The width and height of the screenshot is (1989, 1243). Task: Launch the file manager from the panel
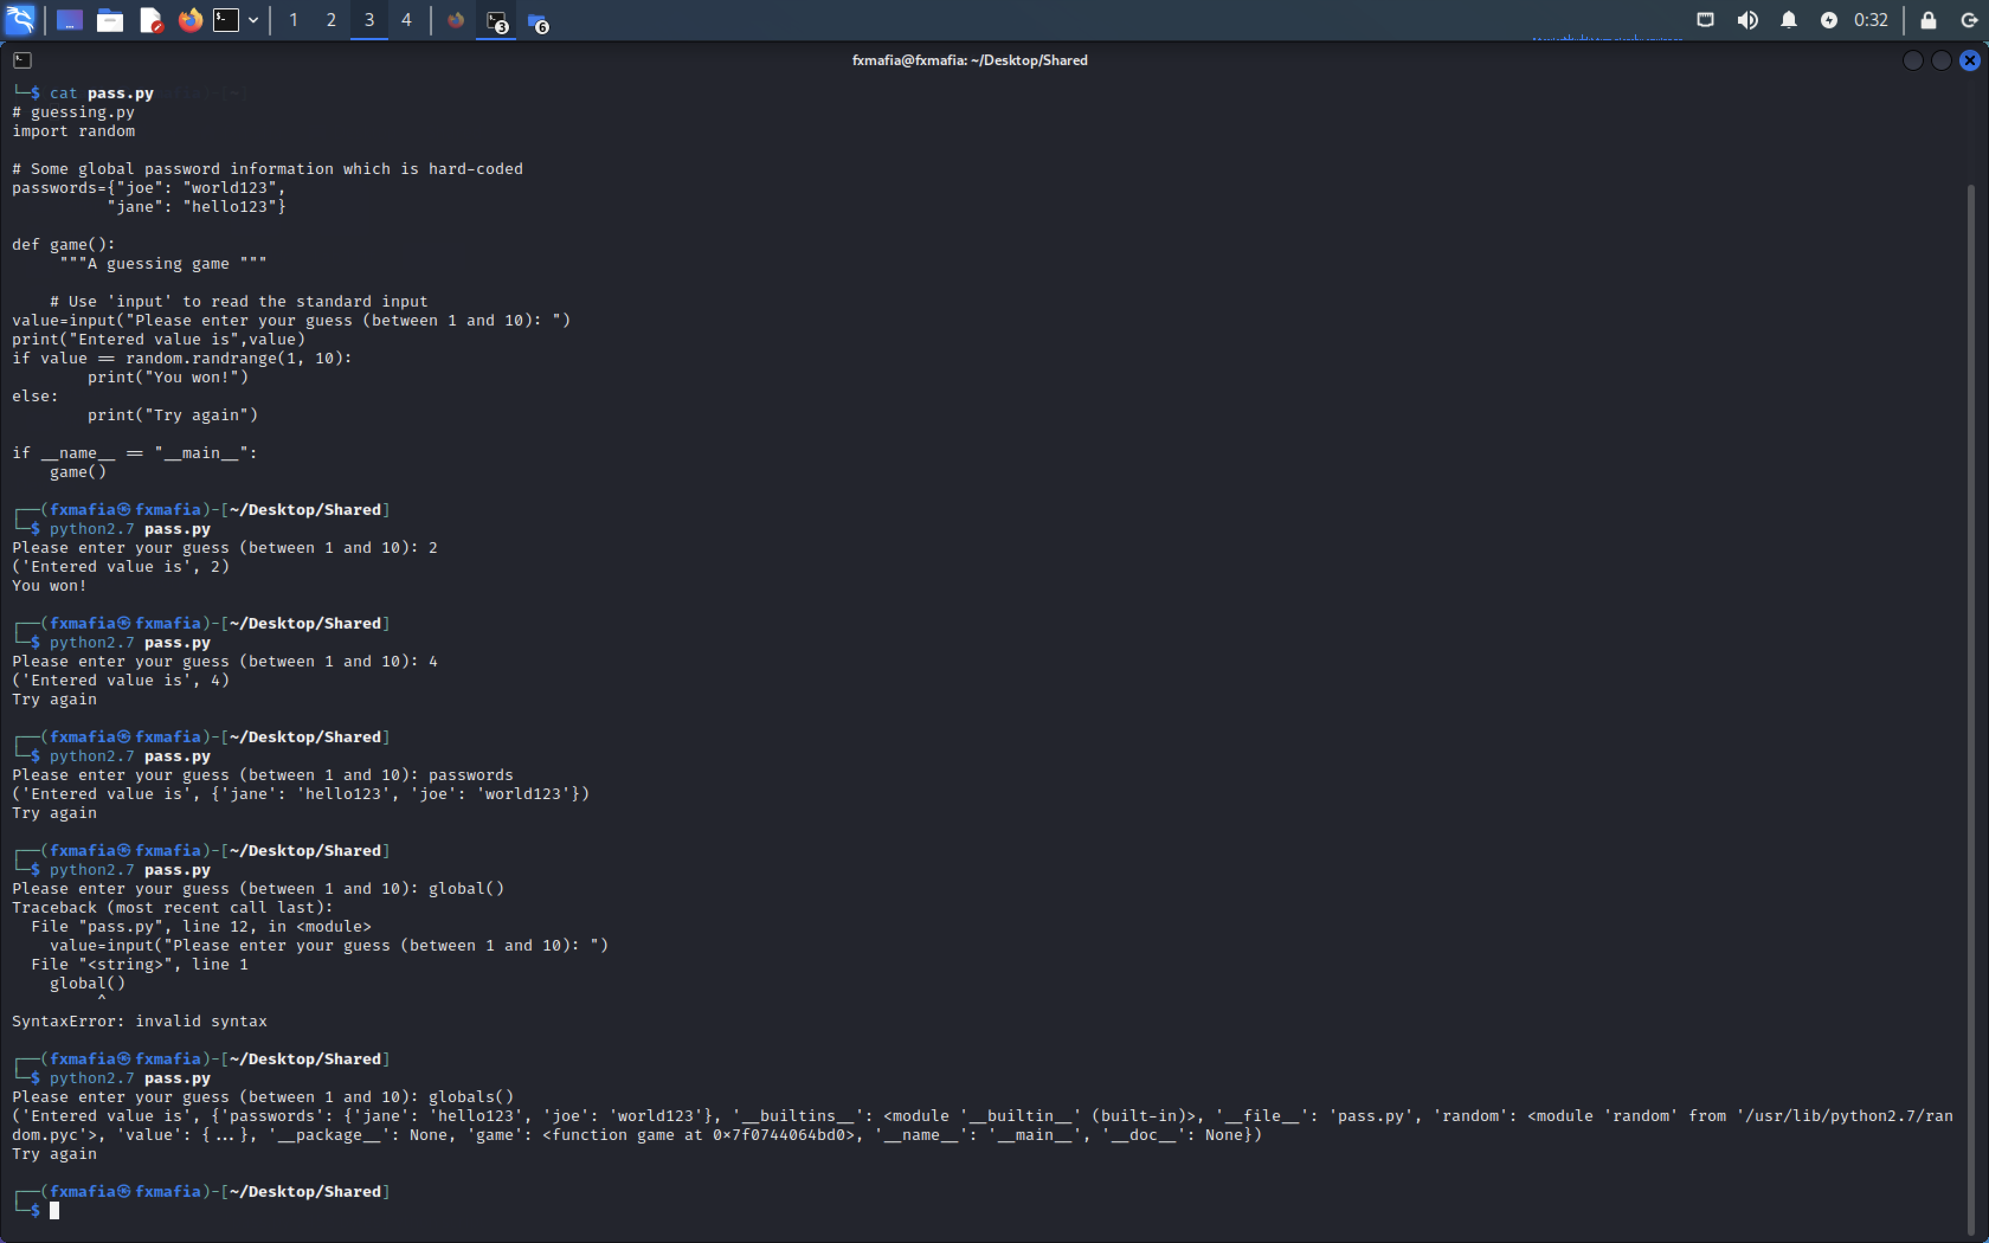tap(110, 20)
